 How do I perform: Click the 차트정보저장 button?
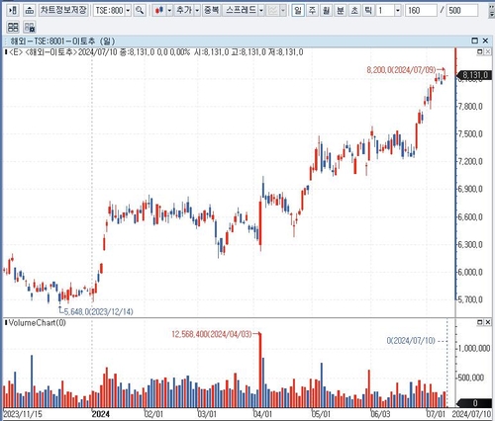[63, 11]
